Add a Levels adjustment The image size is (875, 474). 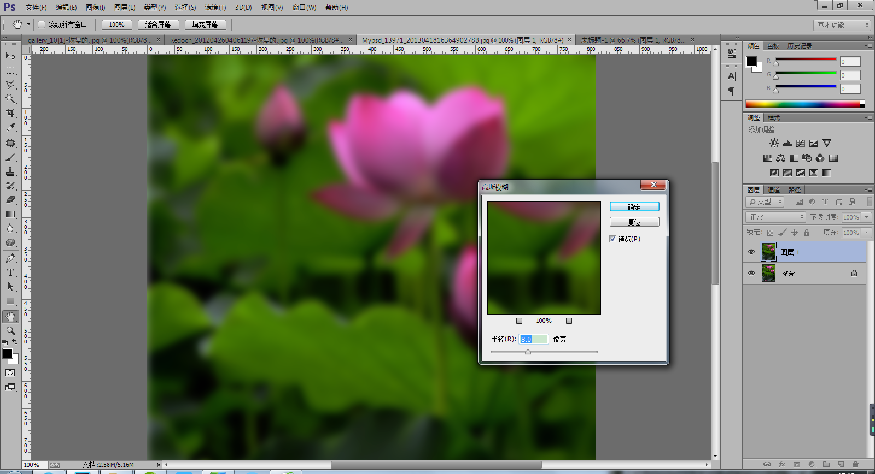(x=787, y=143)
